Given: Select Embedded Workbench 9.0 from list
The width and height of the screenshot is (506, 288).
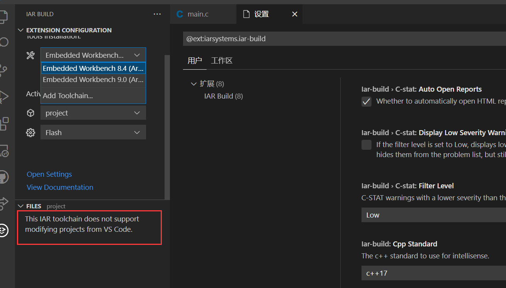Looking at the screenshot, I should 93,79.
